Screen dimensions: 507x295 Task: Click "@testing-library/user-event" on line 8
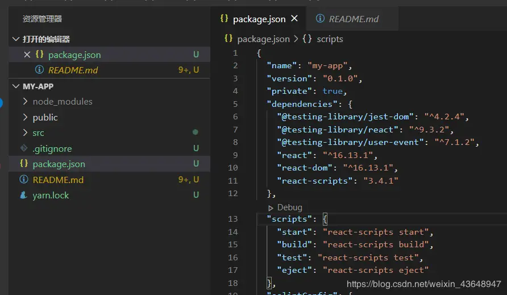[x=350, y=142]
